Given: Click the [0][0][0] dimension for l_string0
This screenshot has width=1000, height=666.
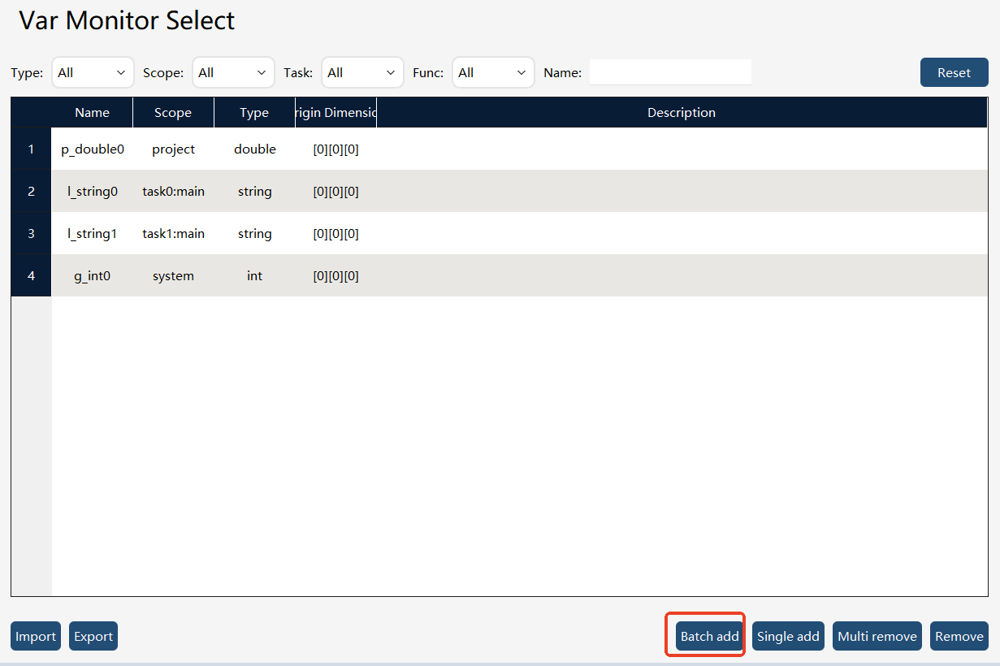Looking at the screenshot, I should [335, 192].
